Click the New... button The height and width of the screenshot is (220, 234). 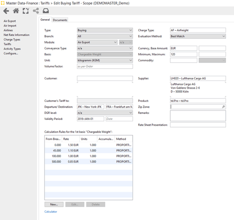pos(54,204)
